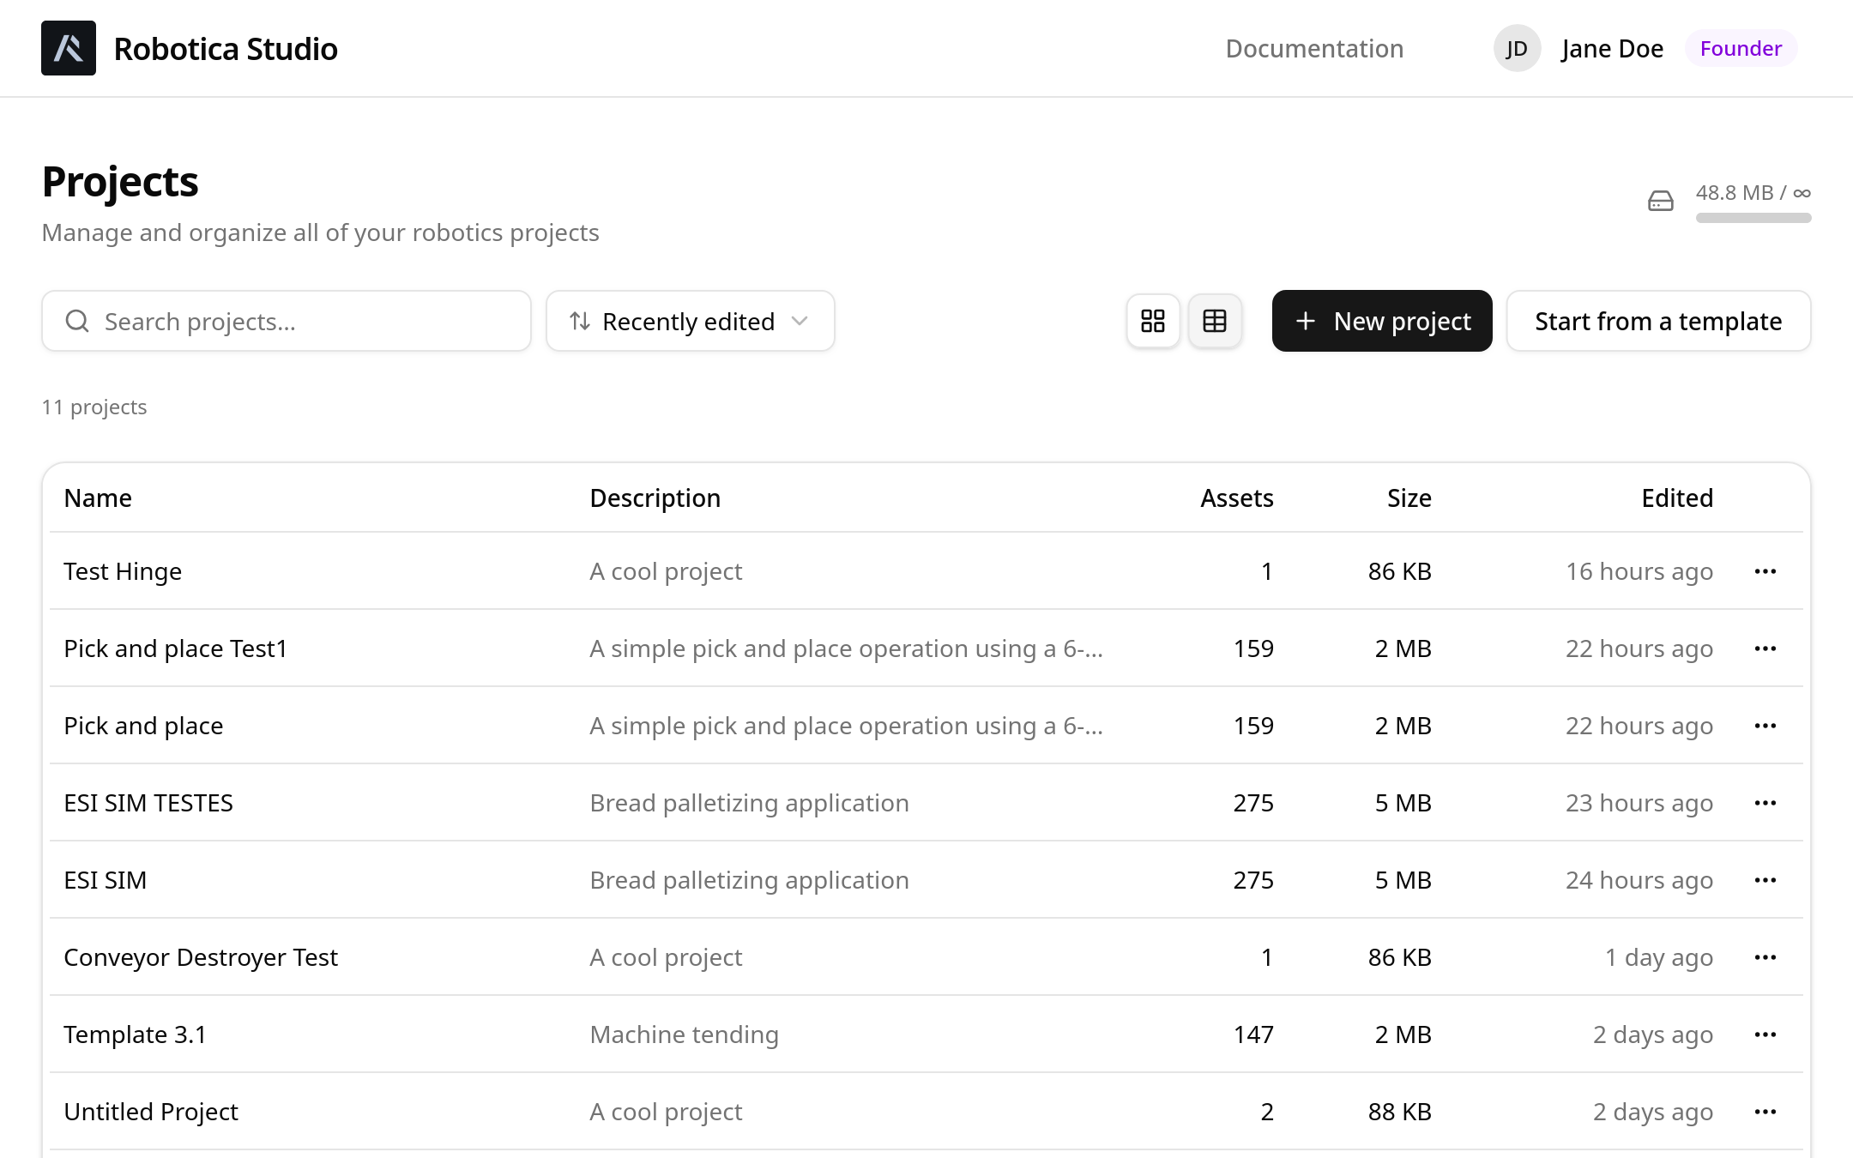Click the storage drive icon

pos(1661,201)
